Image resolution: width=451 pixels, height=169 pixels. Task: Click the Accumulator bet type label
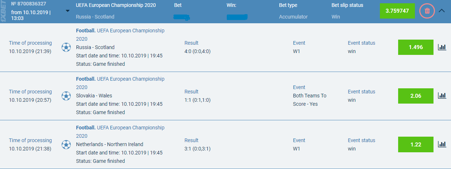(293, 17)
